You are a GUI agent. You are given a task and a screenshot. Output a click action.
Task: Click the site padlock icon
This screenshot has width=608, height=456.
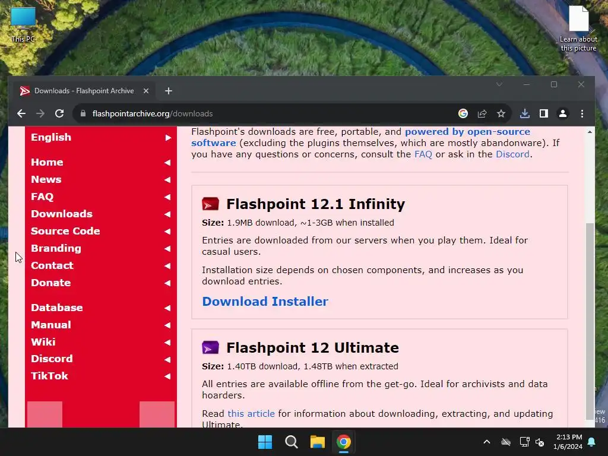(x=83, y=113)
